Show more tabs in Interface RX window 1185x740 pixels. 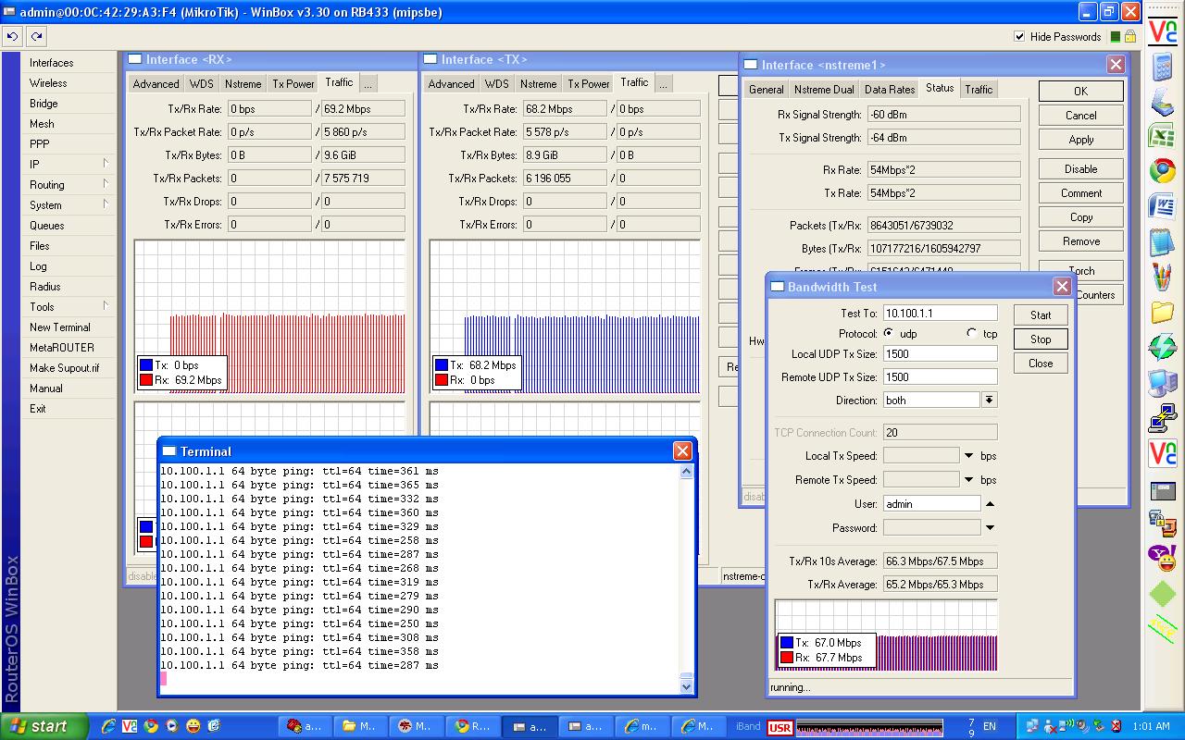click(x=368, y=83)
